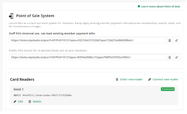This screenshot has width=187, height=114.
Task: Click the Staff POS URL field
Action: click(88, 40)
